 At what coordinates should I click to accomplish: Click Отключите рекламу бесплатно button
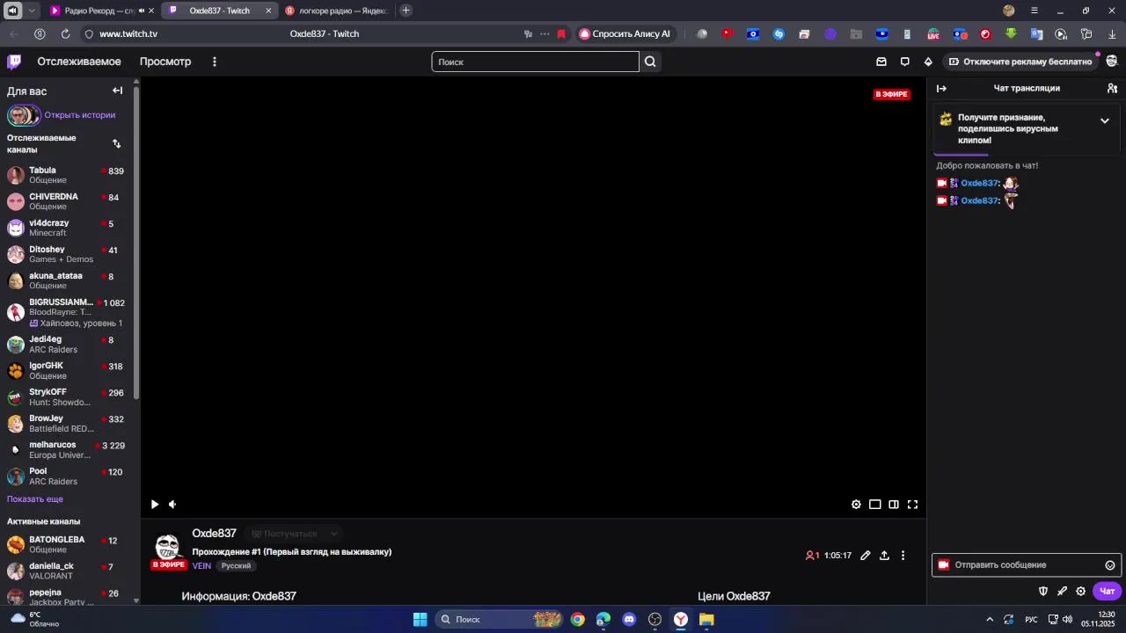pos(1020,62)
